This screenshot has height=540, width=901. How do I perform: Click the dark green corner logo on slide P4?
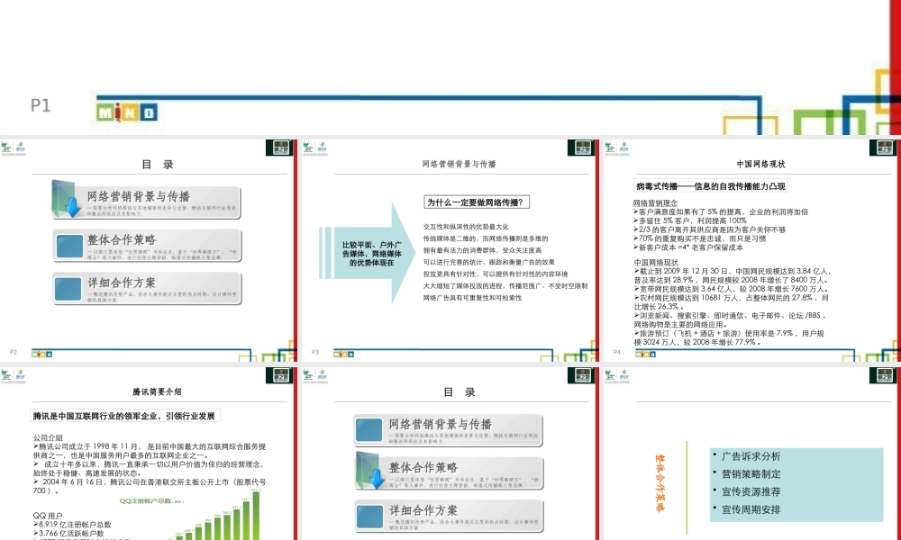(x=883, y=148)
